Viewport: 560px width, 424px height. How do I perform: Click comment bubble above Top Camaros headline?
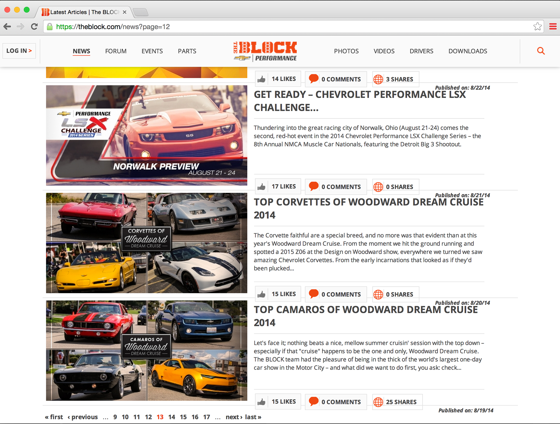tap(314, 294)
